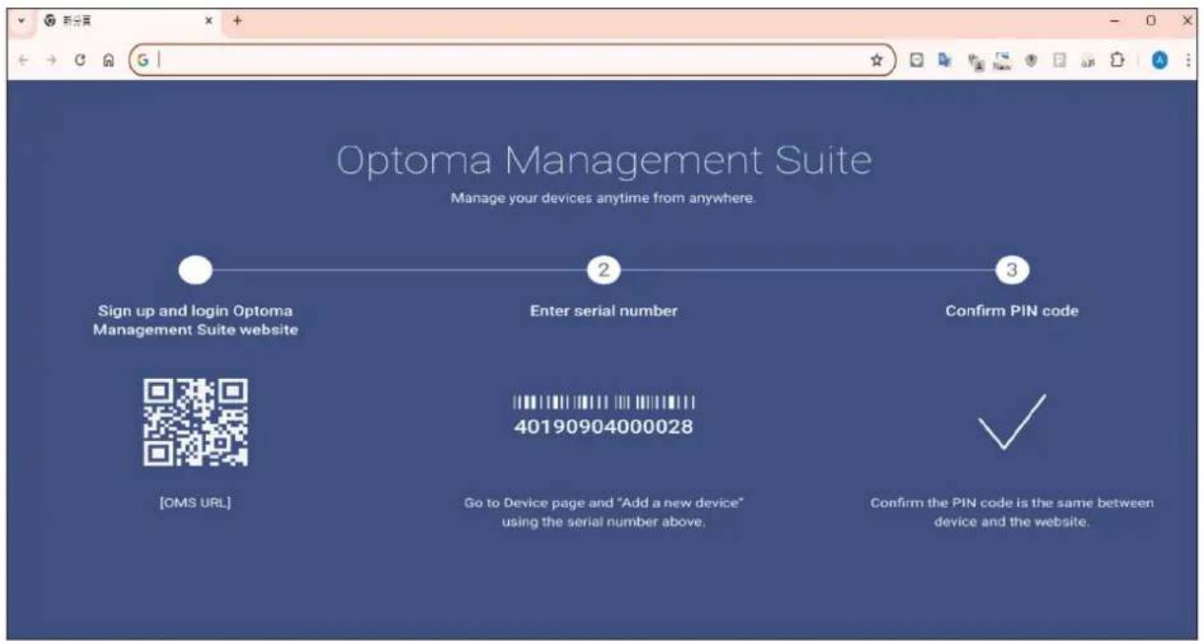Screen dimensions: 1204x641
Task: Reload the current page
Action: pyautogui.click(x=81, y=59)
